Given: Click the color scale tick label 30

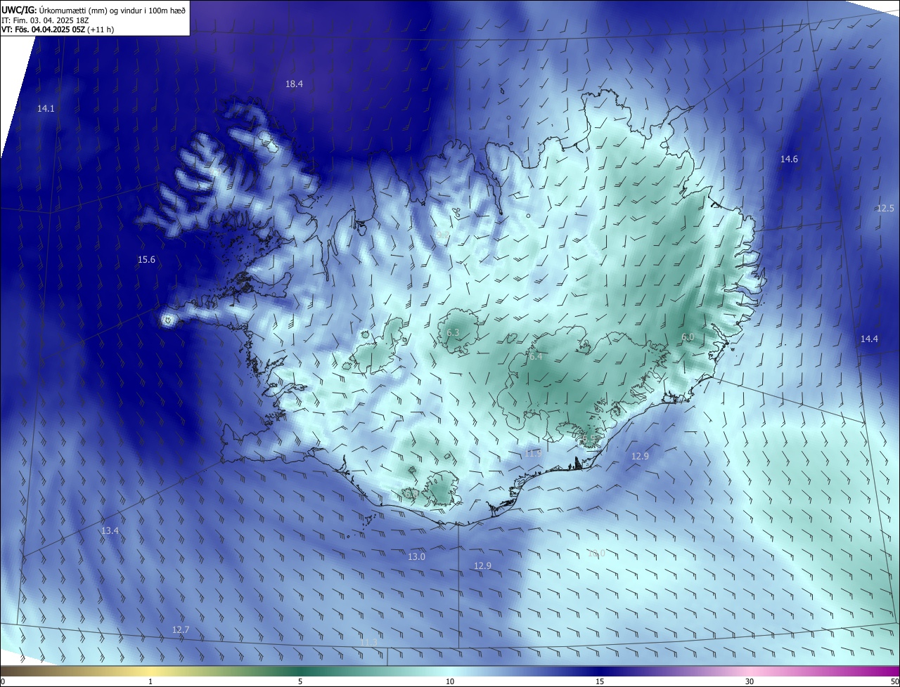Looking at the screenshot, I should 750,681.
